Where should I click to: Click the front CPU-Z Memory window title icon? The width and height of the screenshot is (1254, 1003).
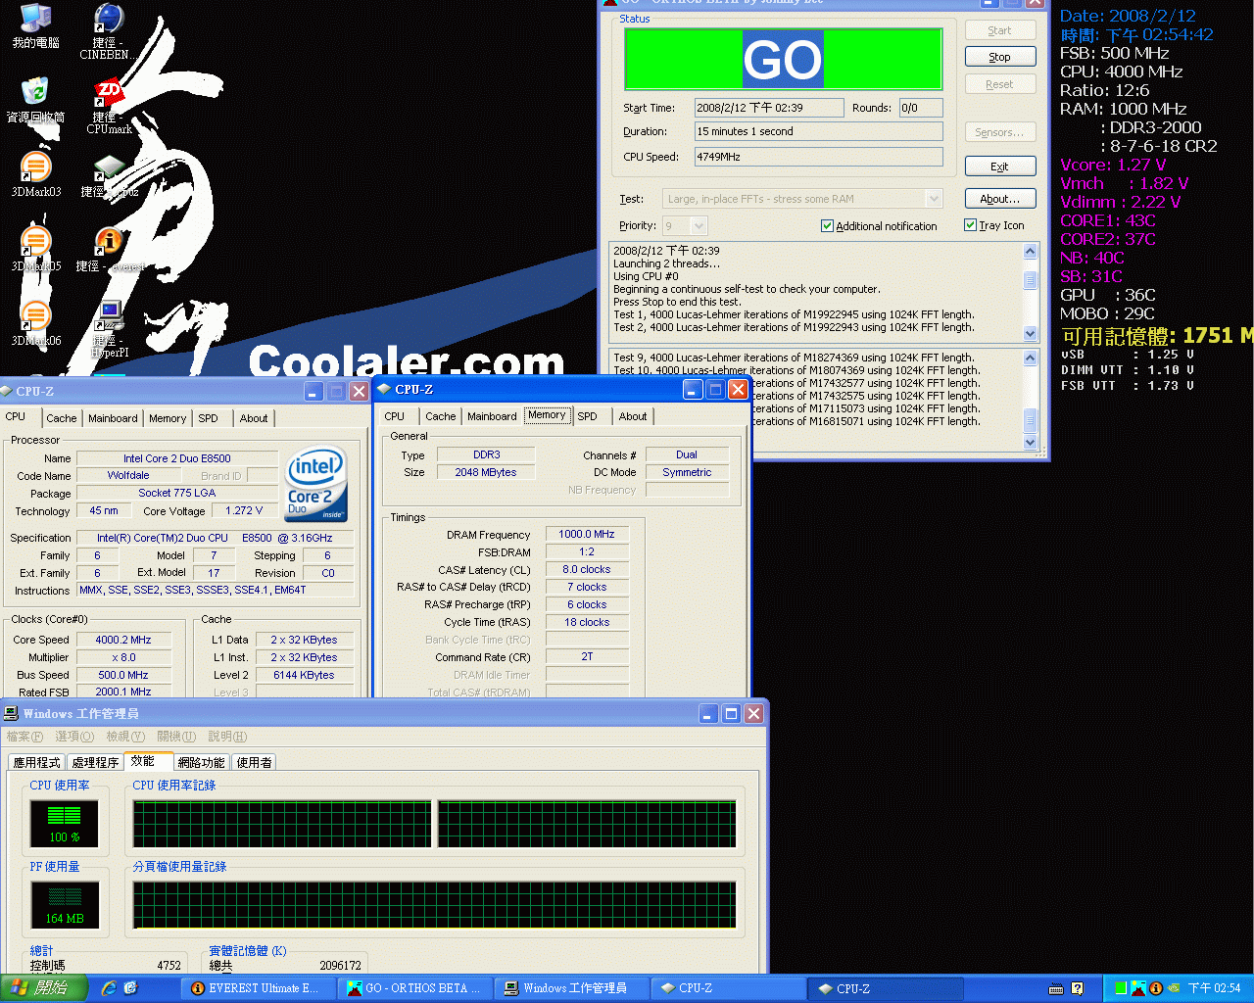tap(384, 389)
